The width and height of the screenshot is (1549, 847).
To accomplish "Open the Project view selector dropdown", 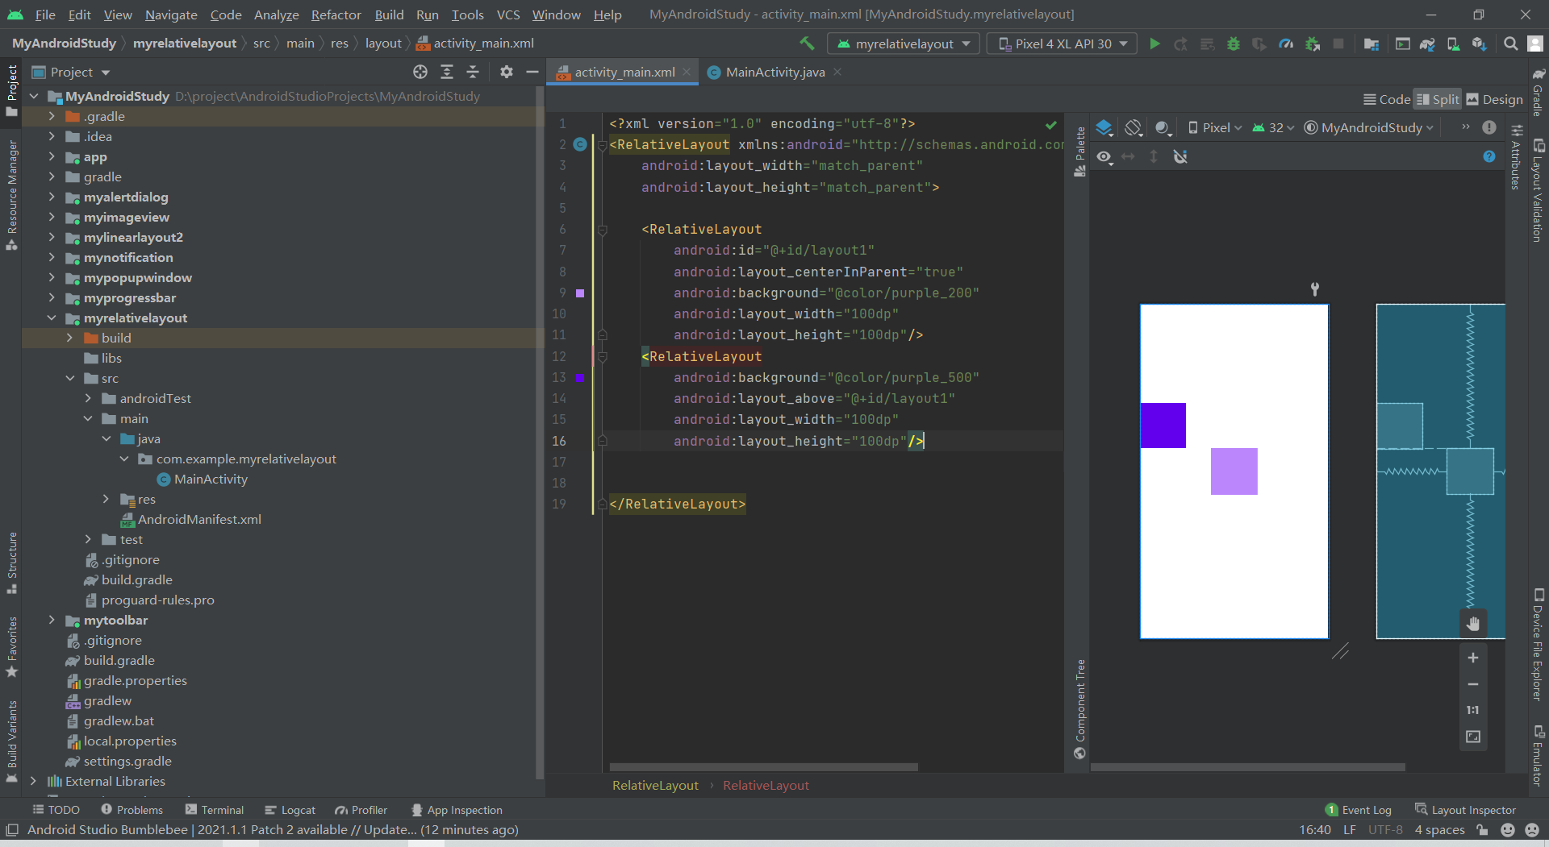I will coord(71,72).
